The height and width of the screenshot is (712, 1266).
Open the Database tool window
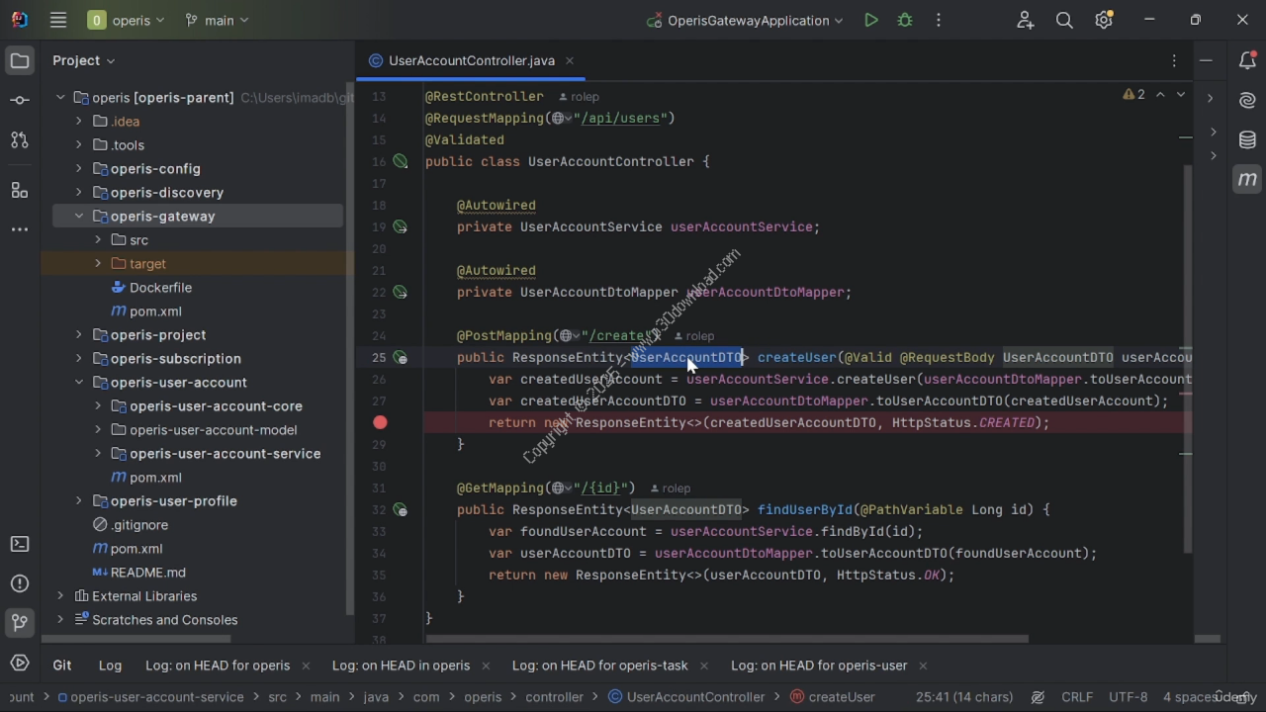click(1247, 139)
